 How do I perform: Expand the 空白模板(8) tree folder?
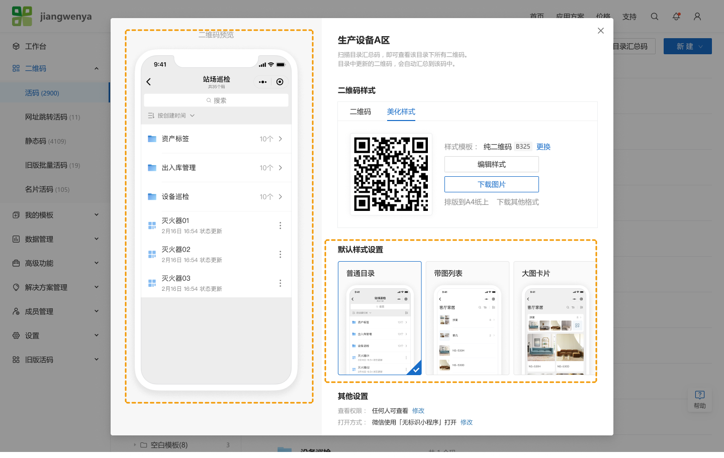[x=135, y=445]
